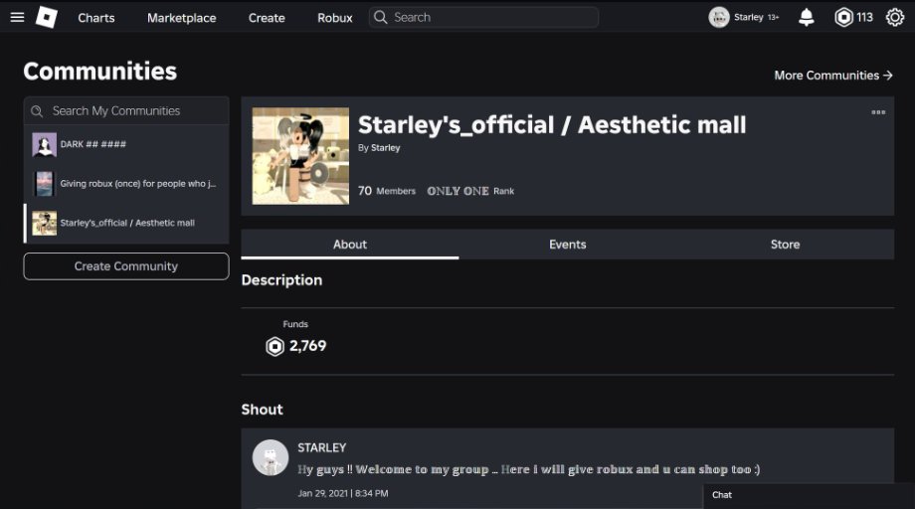Focus the Search My Communities field
The height and width of the screenshot is (509, 915).
pyautogui.click(x=126, y=110)
